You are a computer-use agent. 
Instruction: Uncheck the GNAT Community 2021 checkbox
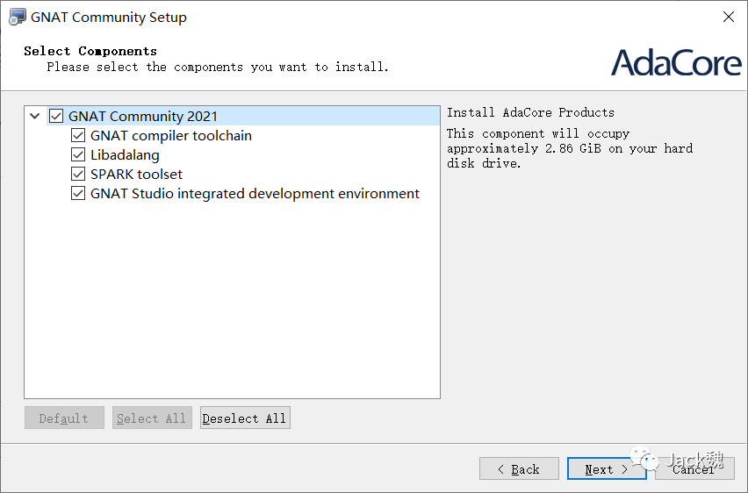[x=56, y=116]
